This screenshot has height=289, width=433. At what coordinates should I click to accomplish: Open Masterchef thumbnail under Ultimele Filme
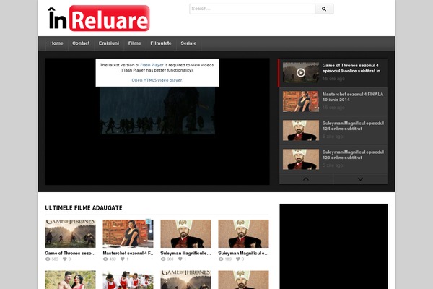pyautogui.click(x=128, y=233)
